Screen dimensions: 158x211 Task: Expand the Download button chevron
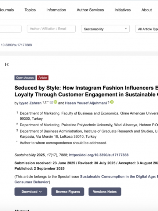point(40,191)
